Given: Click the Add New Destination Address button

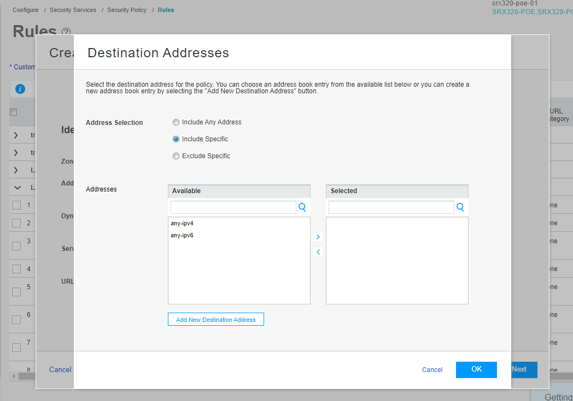Looking at the screenshot, I should pyautogui.click(x=215, y=319).
